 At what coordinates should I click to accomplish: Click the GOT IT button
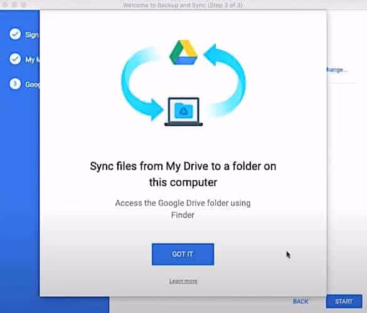point(183,254)
